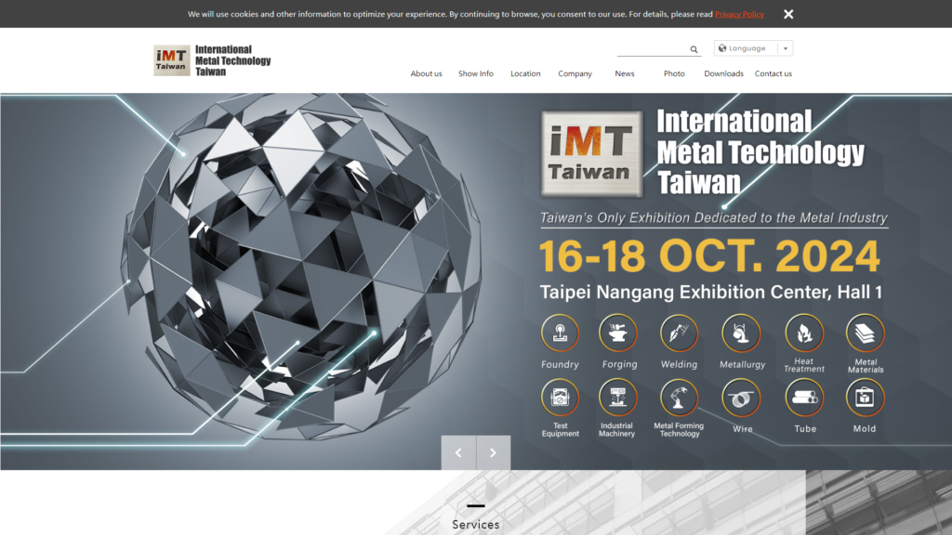Screen dimensions: 952x535
Task: Open the Contact us page
Action: click(773, 73)
